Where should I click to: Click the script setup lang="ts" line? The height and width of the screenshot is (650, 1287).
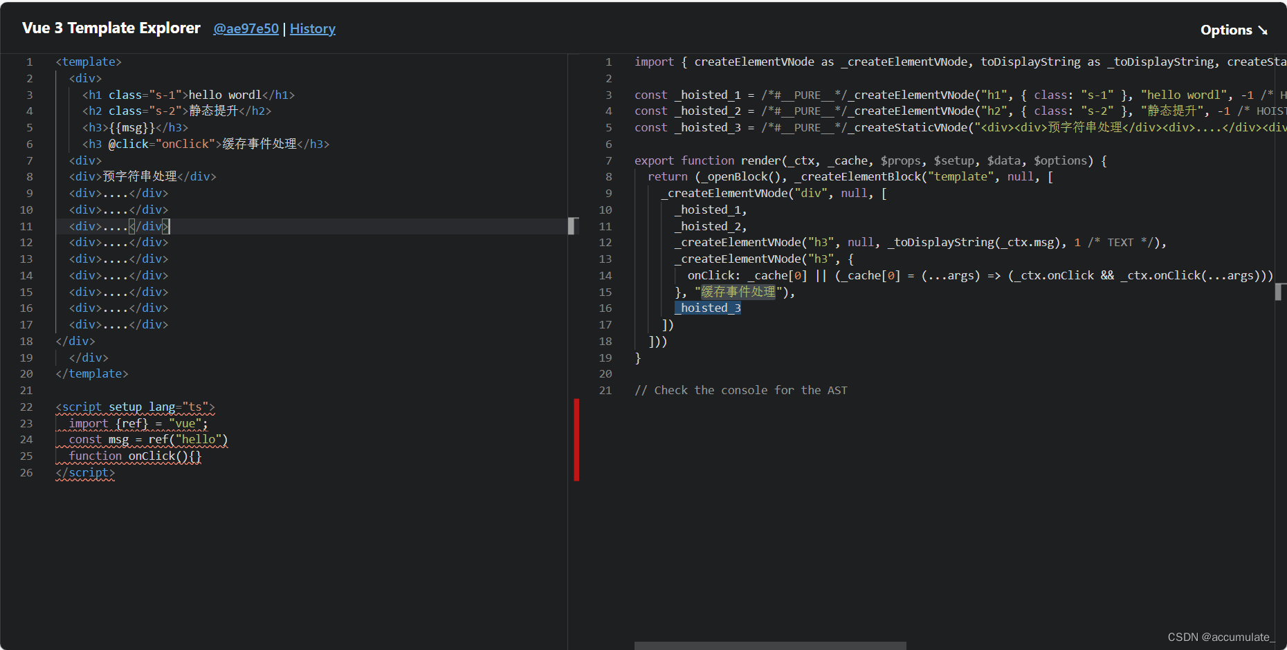[136, 407]
